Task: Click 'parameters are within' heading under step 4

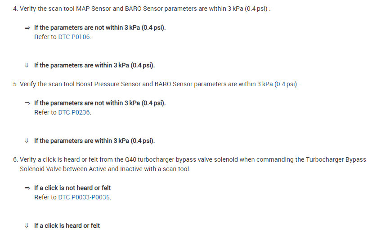Action: click(x=94, y=66)
